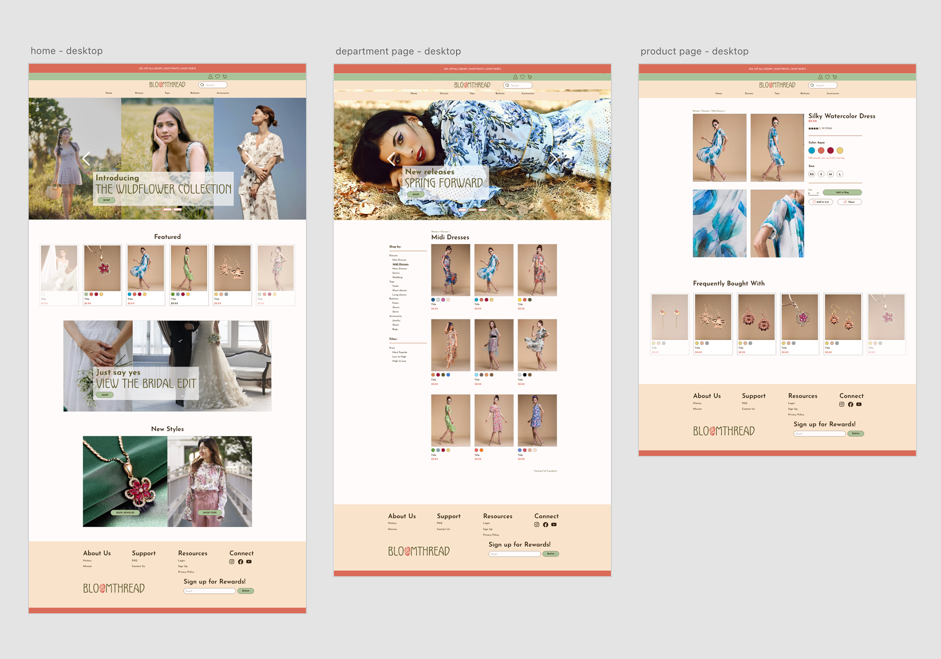
Task: Select Low to High price filter
Action: (x=399, y=357)
